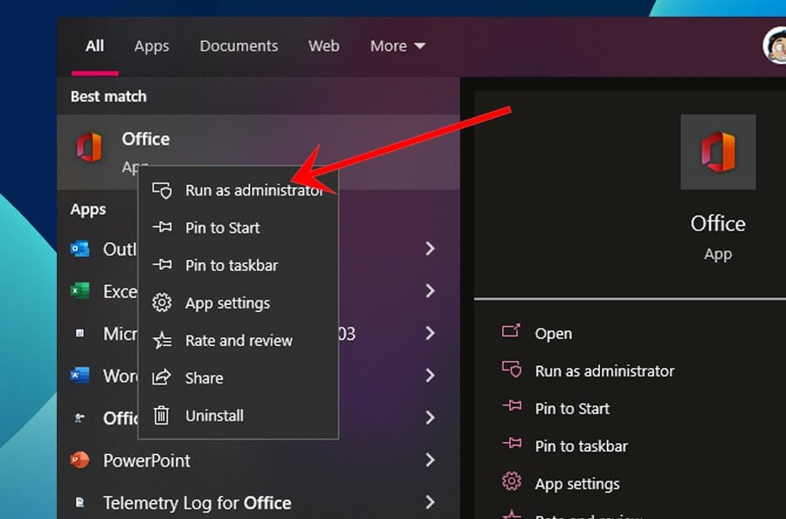Screen dimensions: 786x519
Task: Click the gear icon in context menu
Action: click(x=162, y=302)
